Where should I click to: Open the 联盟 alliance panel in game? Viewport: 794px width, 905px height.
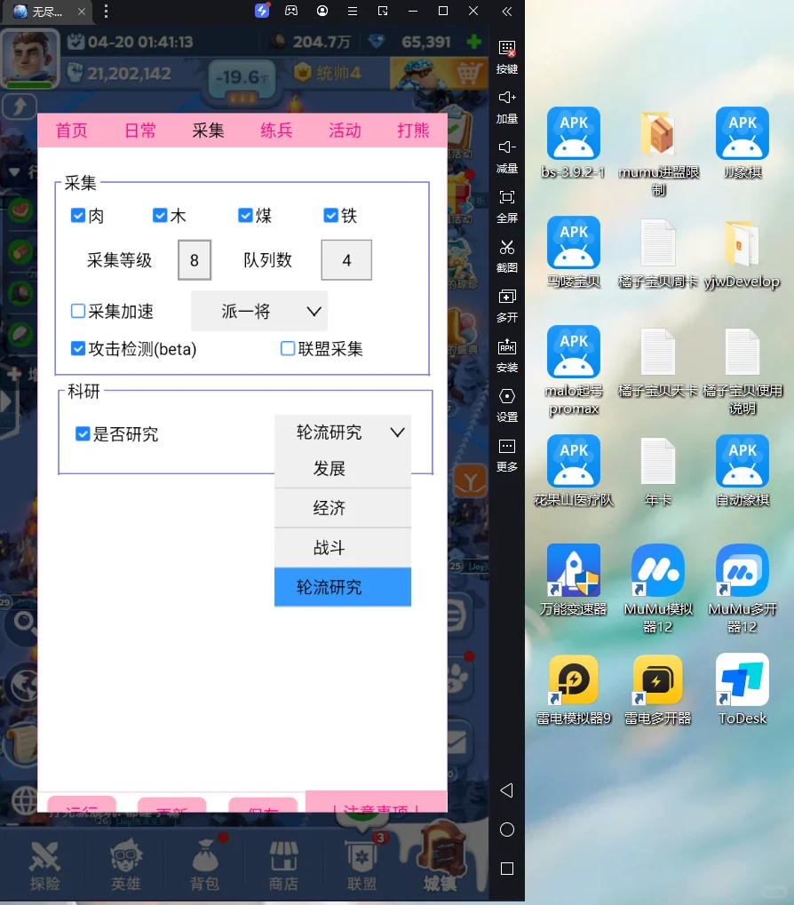(x=363, y=861)
